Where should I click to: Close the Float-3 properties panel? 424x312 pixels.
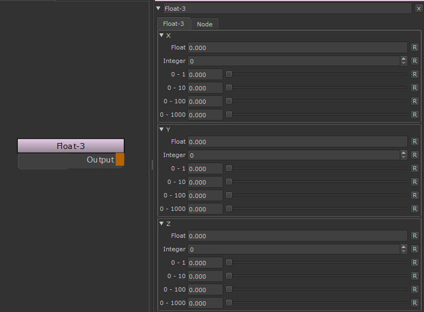(x=419, y=9)
